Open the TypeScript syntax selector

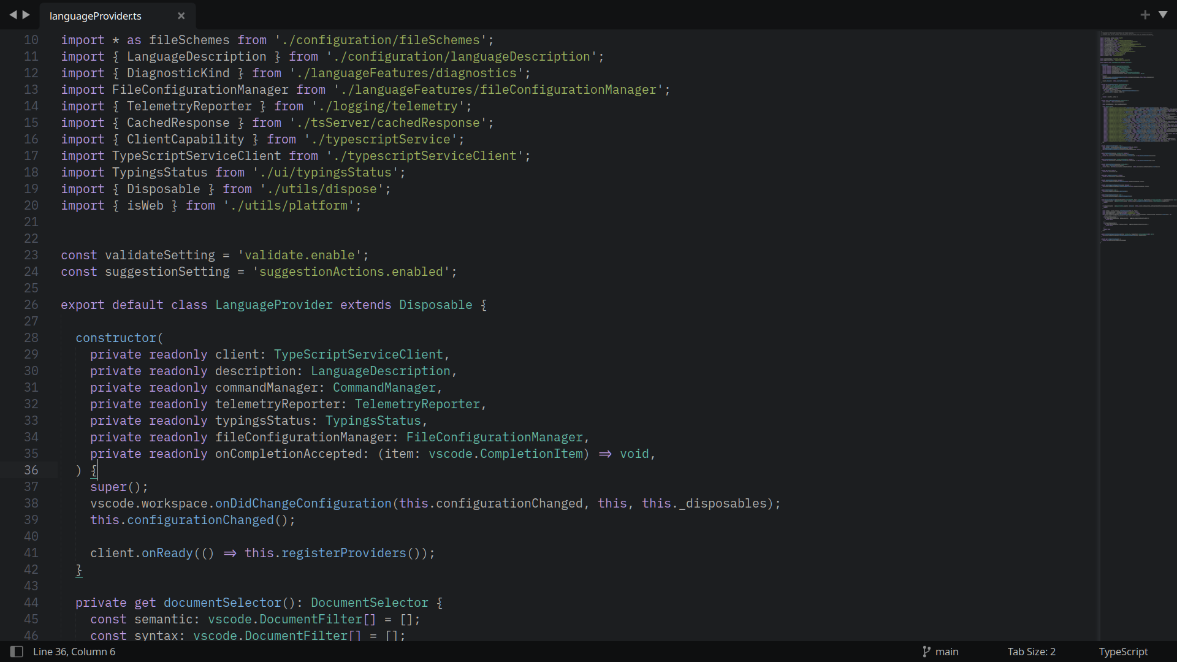pyautogui.click(x=1123, y=652)
